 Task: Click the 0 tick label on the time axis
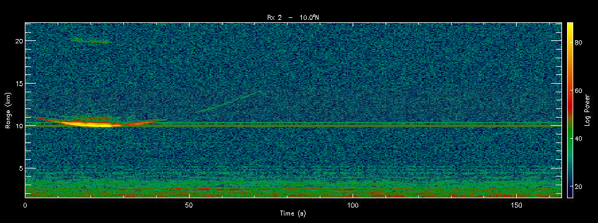pyautogui.click(x=25, y=205)
